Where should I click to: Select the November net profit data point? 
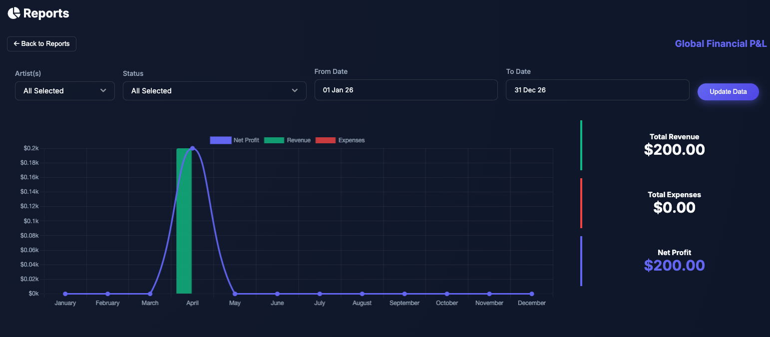[x=489, y=294]
